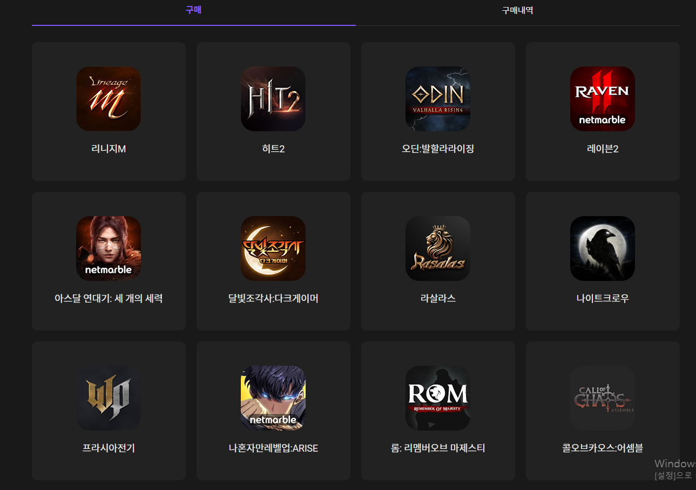This screenshot has width=696, height=490.
Task: Pick the RAVEN2 netmarble icon
Action: (603, 99)
